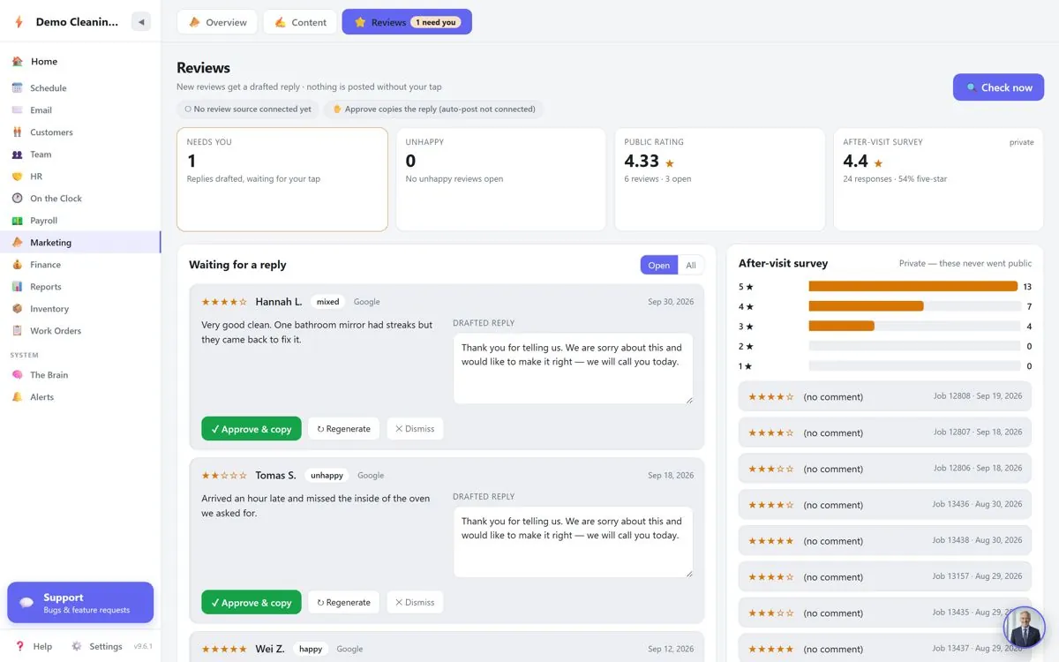Show All reviews filter
This screenshot has height=662, width=1059.
[x=691, y=265]
